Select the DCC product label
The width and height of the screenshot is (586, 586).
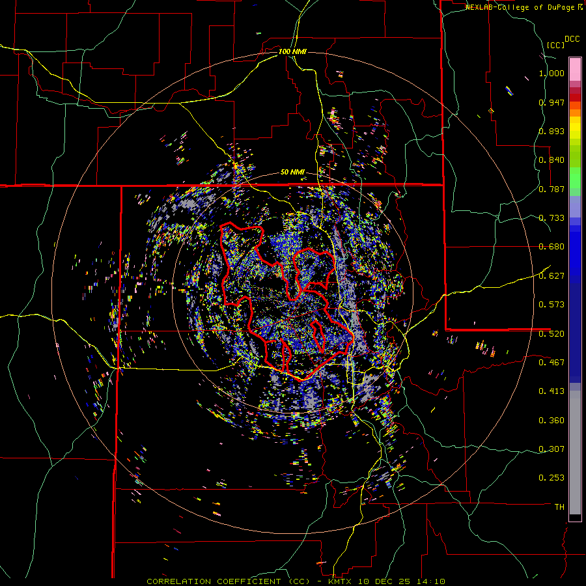point(572,39)
